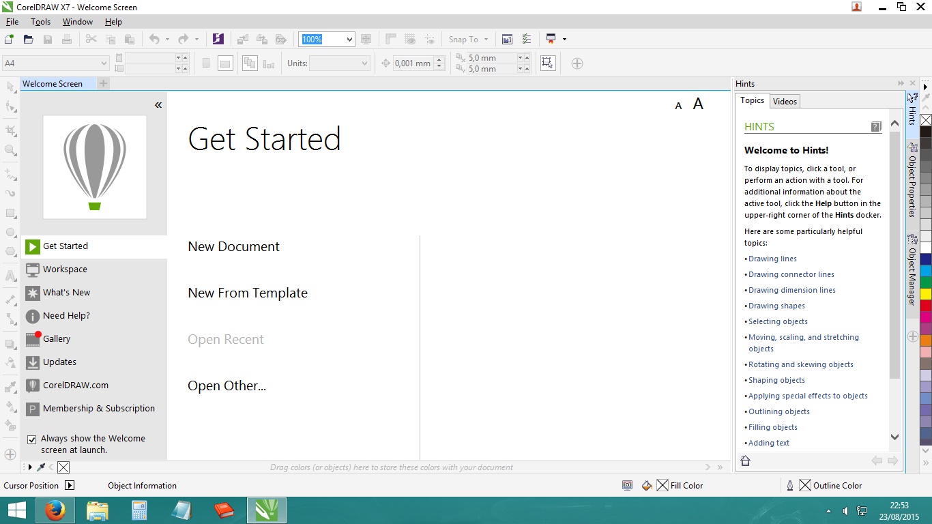The image size is (932, 524).
Task: Expand the color palette flyout arrow
Action: (x=926, y=87)
